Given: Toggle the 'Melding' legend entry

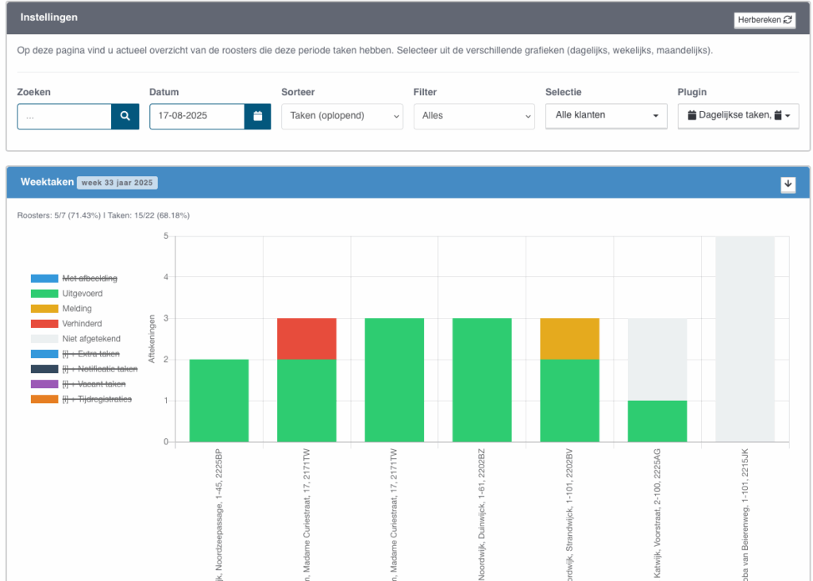Looking at the screenshot, I should [77, 309].
